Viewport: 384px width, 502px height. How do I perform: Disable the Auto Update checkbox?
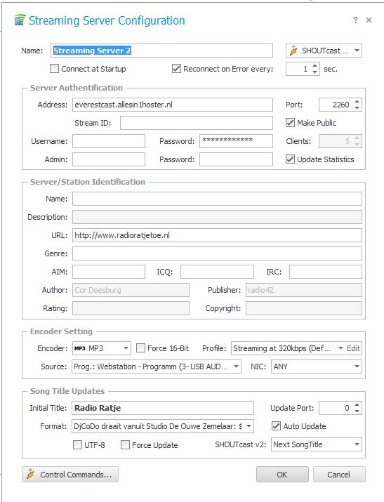[x=276, y=425]
